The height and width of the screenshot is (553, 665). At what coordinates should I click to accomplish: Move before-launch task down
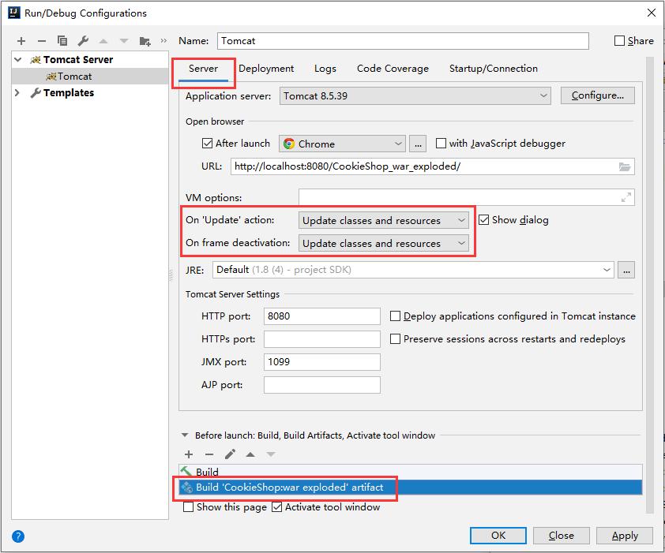tap(271, 454)
